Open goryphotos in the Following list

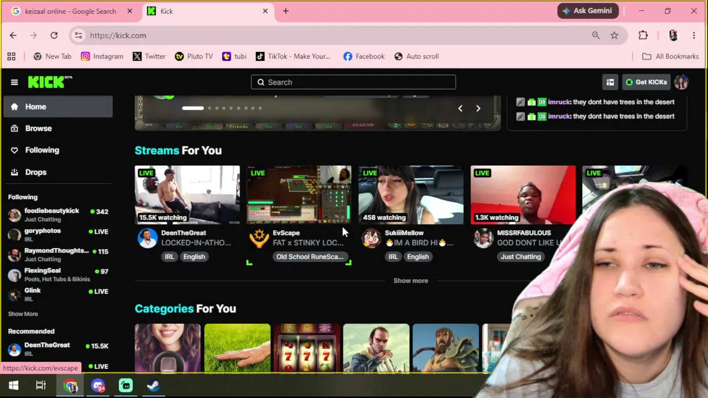pyautogui.click(x=58, y=234)
